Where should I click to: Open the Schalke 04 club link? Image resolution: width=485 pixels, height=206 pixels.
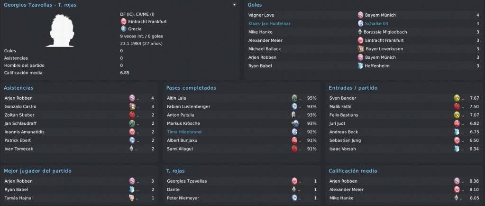click(x=376, y=24)
